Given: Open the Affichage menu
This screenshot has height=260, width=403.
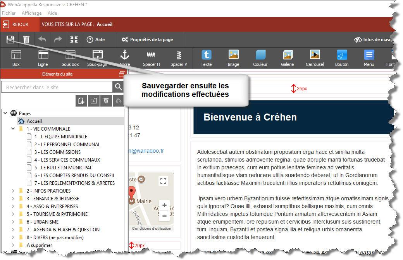Looking at the screenshot, I should 31,13.
